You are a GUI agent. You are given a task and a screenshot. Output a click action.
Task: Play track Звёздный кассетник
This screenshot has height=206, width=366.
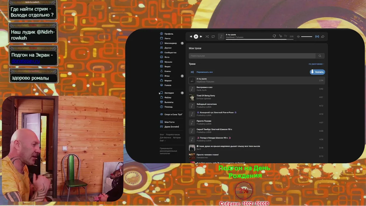coord(257,106)
